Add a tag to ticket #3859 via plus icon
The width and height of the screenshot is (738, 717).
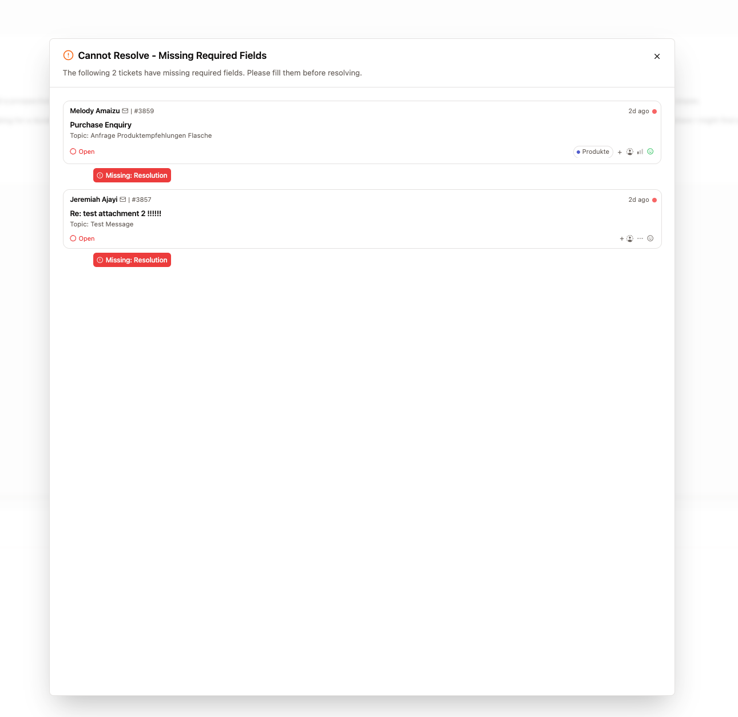coord(620,152)
